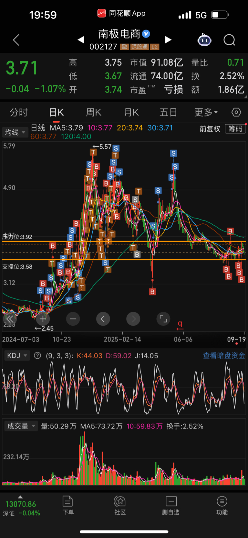Tap the 09-19 date label
Screen dimensions: 248x538
pyautogui.click(x=236, y=339)
